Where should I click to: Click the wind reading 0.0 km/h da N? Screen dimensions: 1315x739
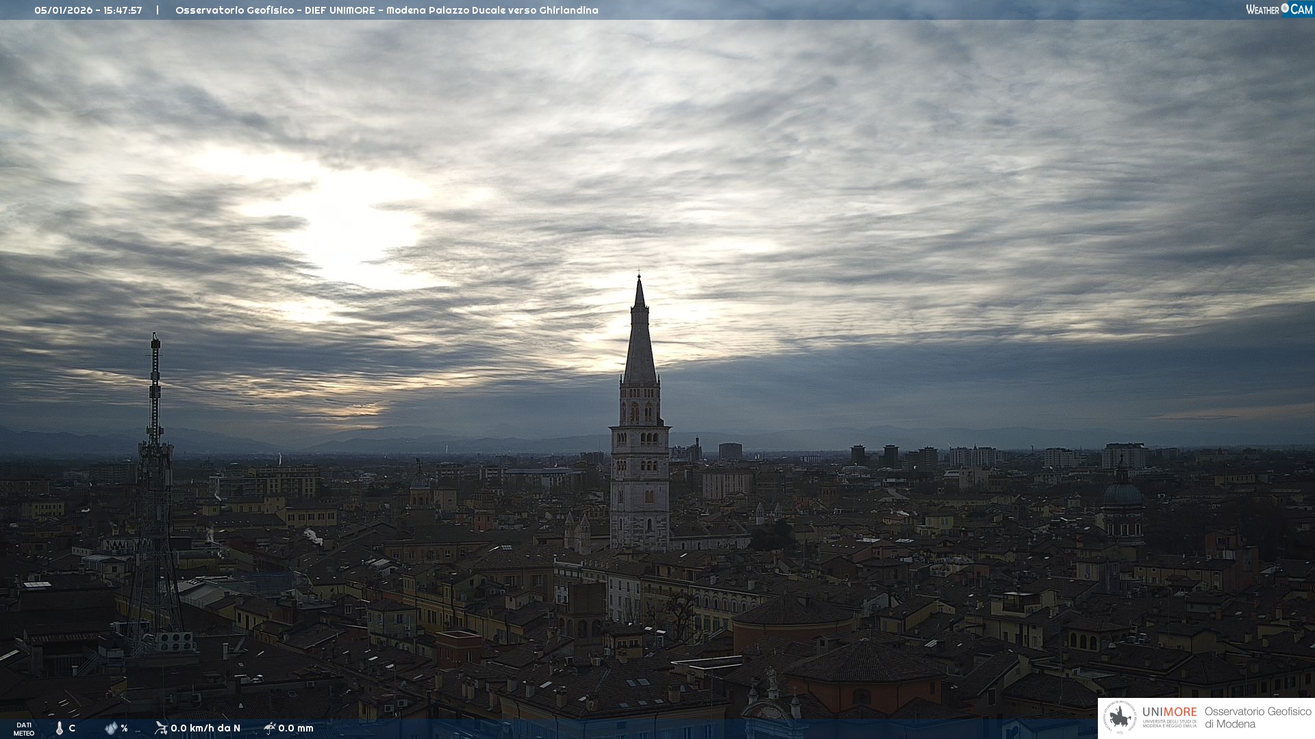coord(205,728)
